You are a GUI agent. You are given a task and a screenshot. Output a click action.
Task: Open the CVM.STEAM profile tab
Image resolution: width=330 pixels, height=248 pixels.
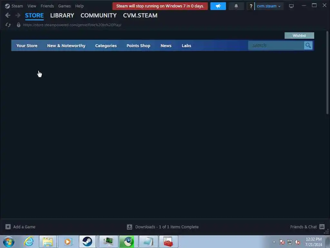[x=140, y=15]
